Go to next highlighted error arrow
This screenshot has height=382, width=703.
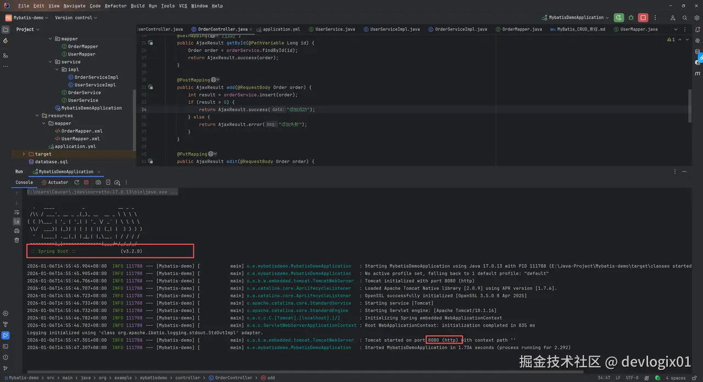click(687, 40)
